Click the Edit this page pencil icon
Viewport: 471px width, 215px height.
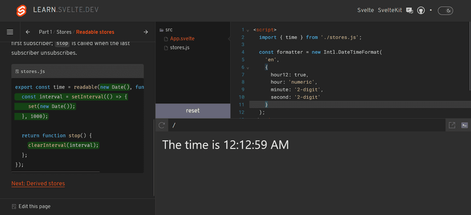[14, 206]
